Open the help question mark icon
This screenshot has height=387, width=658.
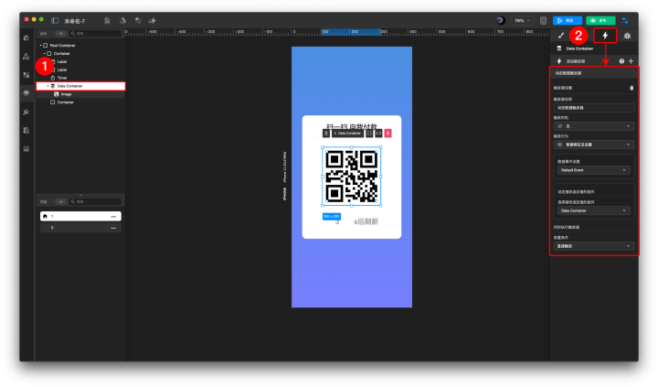click(x=621, y=61)
